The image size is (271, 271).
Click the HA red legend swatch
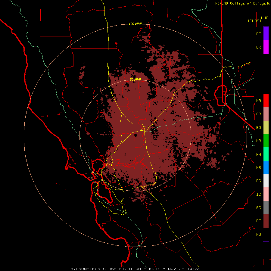point(266,101)
